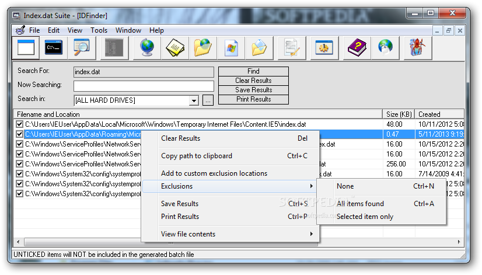Click the 48.00 size cell
Screen dimensions: 482x275
pos(394,124)
